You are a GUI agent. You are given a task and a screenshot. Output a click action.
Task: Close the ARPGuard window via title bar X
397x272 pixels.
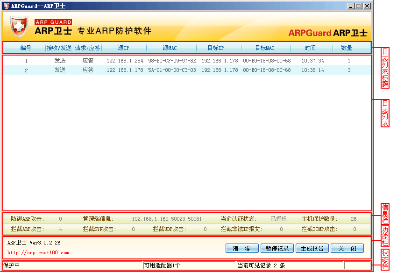point(367,6)
